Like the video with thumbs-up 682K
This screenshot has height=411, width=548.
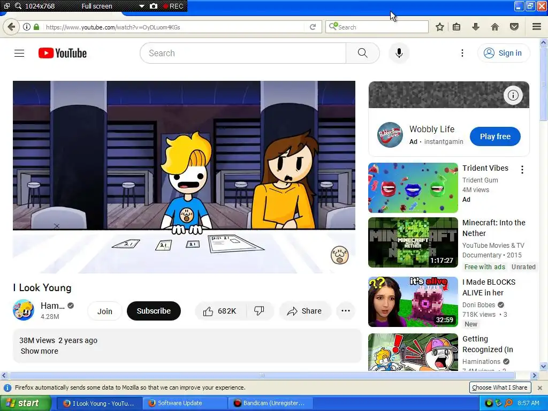(x=220, y=311)
